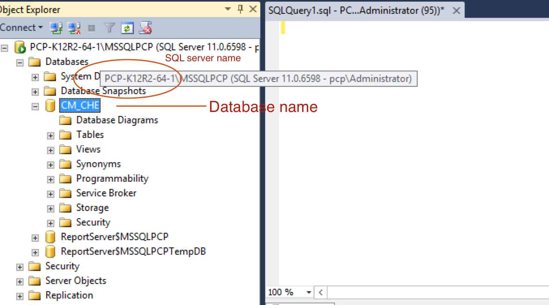
Task: Select the Views folder
Action: click(89, 149)
